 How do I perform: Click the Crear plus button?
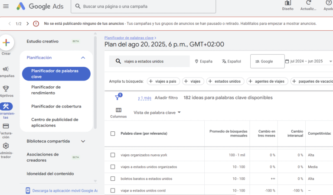(x=7, y=43)
